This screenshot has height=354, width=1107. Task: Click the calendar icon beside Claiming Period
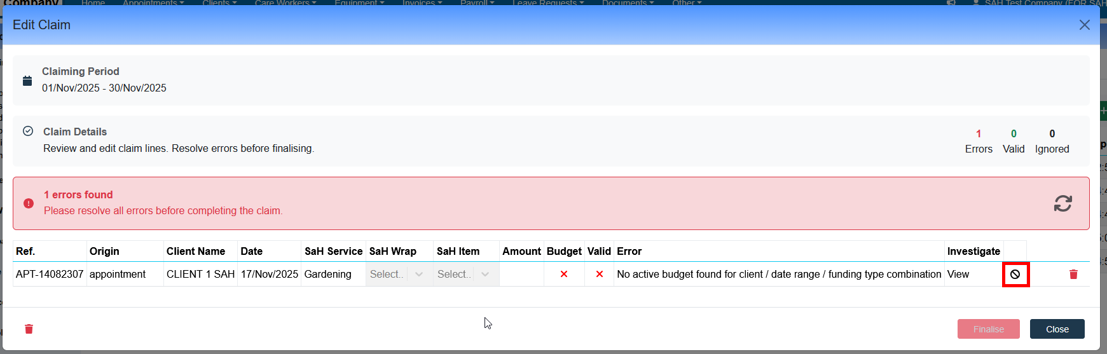(27, 81)
